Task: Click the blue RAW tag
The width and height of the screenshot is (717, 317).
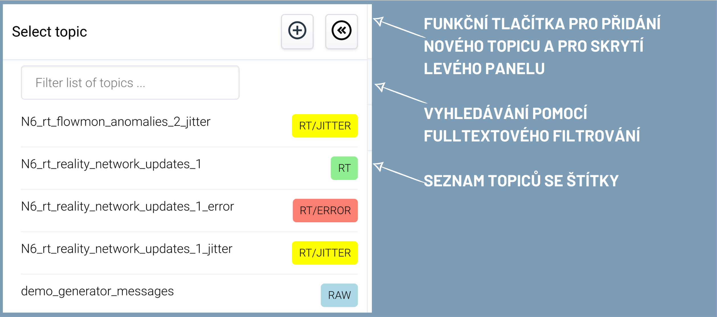Action: click(x=339, y=295)
